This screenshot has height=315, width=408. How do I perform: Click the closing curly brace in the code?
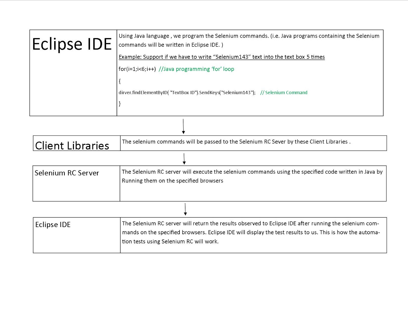coord(120,103)
